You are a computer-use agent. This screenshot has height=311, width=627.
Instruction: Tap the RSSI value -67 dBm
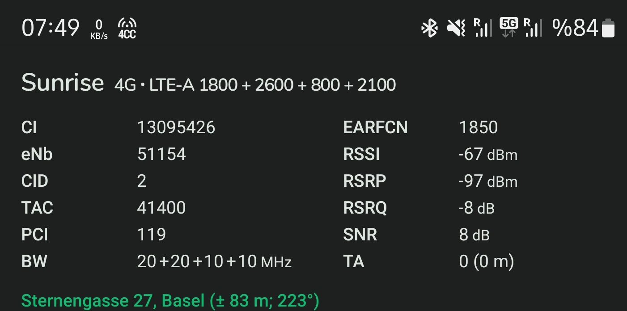coord(488,155)
